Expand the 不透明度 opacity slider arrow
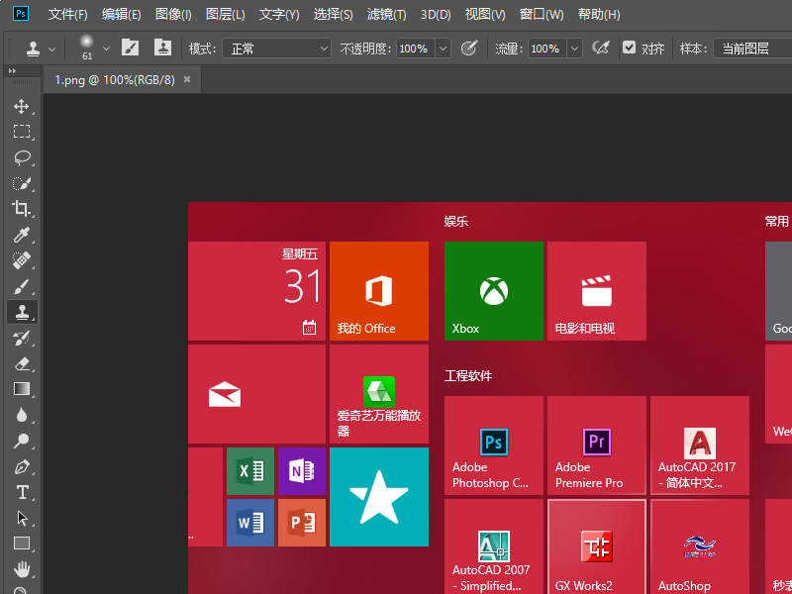The width and height of the screenshot is (792, 594). click(443, 48)
